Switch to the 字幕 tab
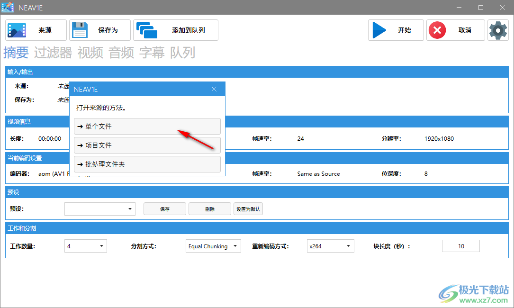Viewport: 514px width, 308px height. [x=152, y=53]
